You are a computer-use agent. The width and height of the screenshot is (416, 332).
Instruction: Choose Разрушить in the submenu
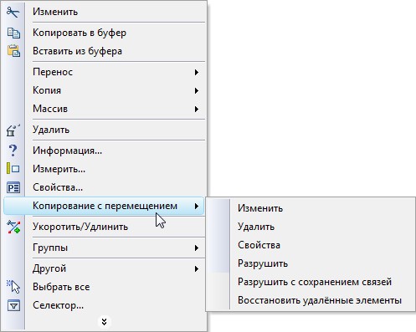263,263
